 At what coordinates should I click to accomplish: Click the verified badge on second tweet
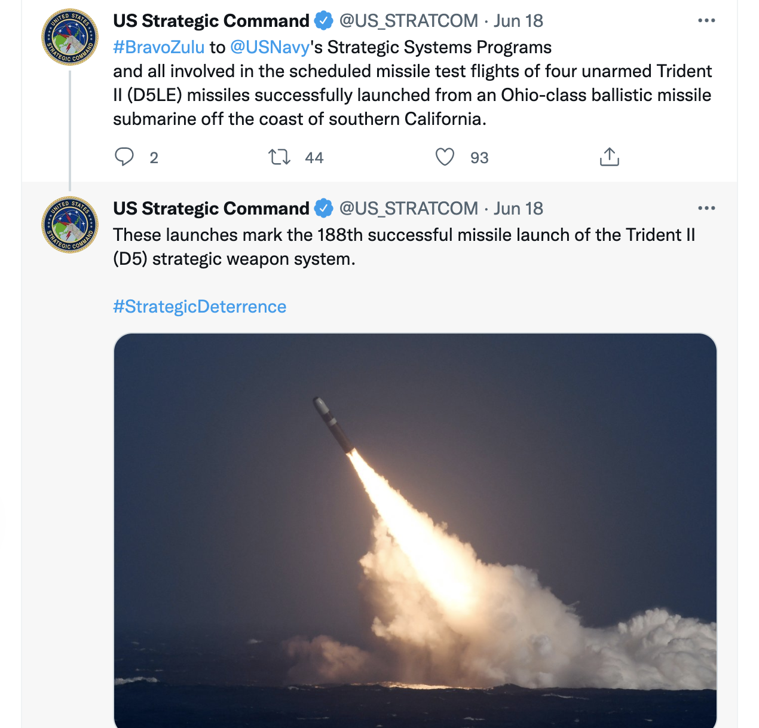coord(323,209)
